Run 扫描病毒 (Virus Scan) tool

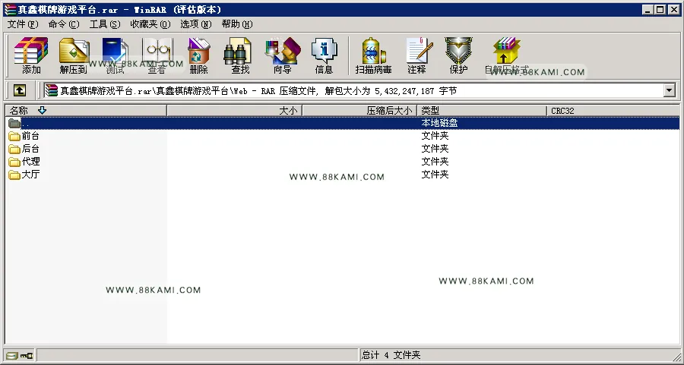[x=373, y=55]
